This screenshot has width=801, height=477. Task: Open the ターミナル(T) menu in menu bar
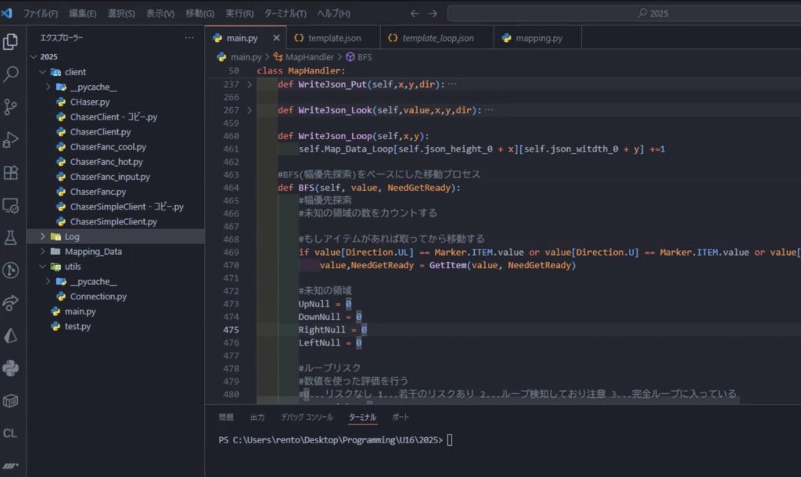pyautogui.click(x=285, y=13)
